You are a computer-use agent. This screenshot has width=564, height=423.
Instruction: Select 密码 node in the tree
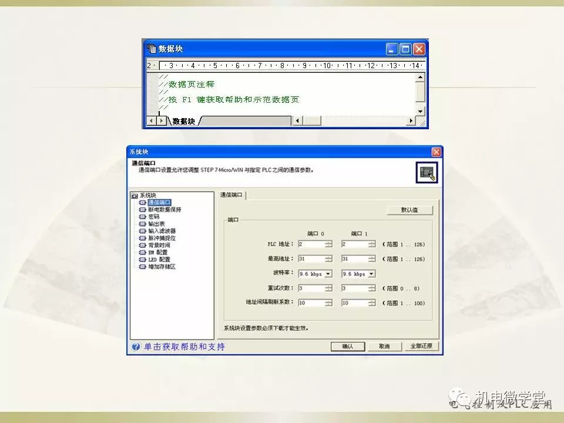coord(153,216)
